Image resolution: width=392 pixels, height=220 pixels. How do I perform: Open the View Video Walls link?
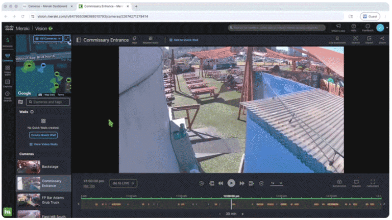tap(43, 144)
